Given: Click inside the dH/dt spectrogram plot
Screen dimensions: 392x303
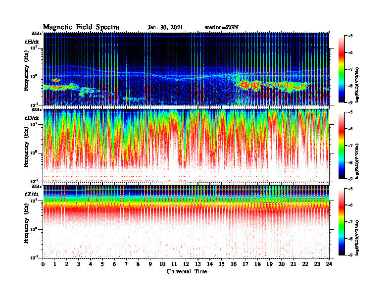Looking at the screenshot, I should pyautogui.click(x=186, y=69).
